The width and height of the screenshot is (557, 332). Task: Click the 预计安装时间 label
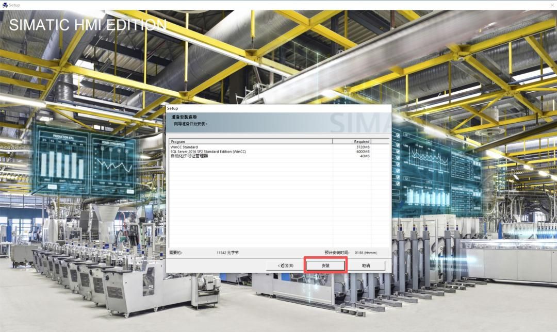[337, 253]
